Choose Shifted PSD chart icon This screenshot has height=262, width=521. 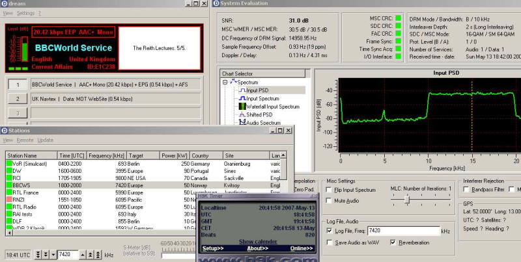242,114
